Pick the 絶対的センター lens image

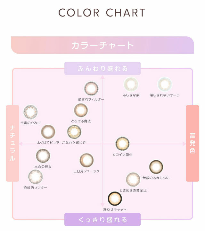click(35, 177)
